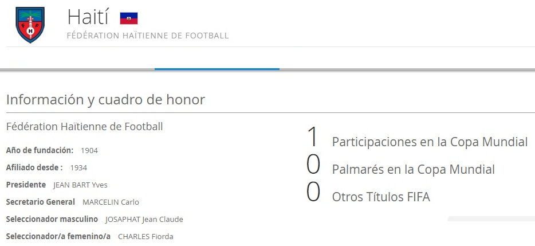The image size is (535, 246).
Task: Click the Haitian football federation crest logo
Action: pyautogui.click(x=30, y=25)
